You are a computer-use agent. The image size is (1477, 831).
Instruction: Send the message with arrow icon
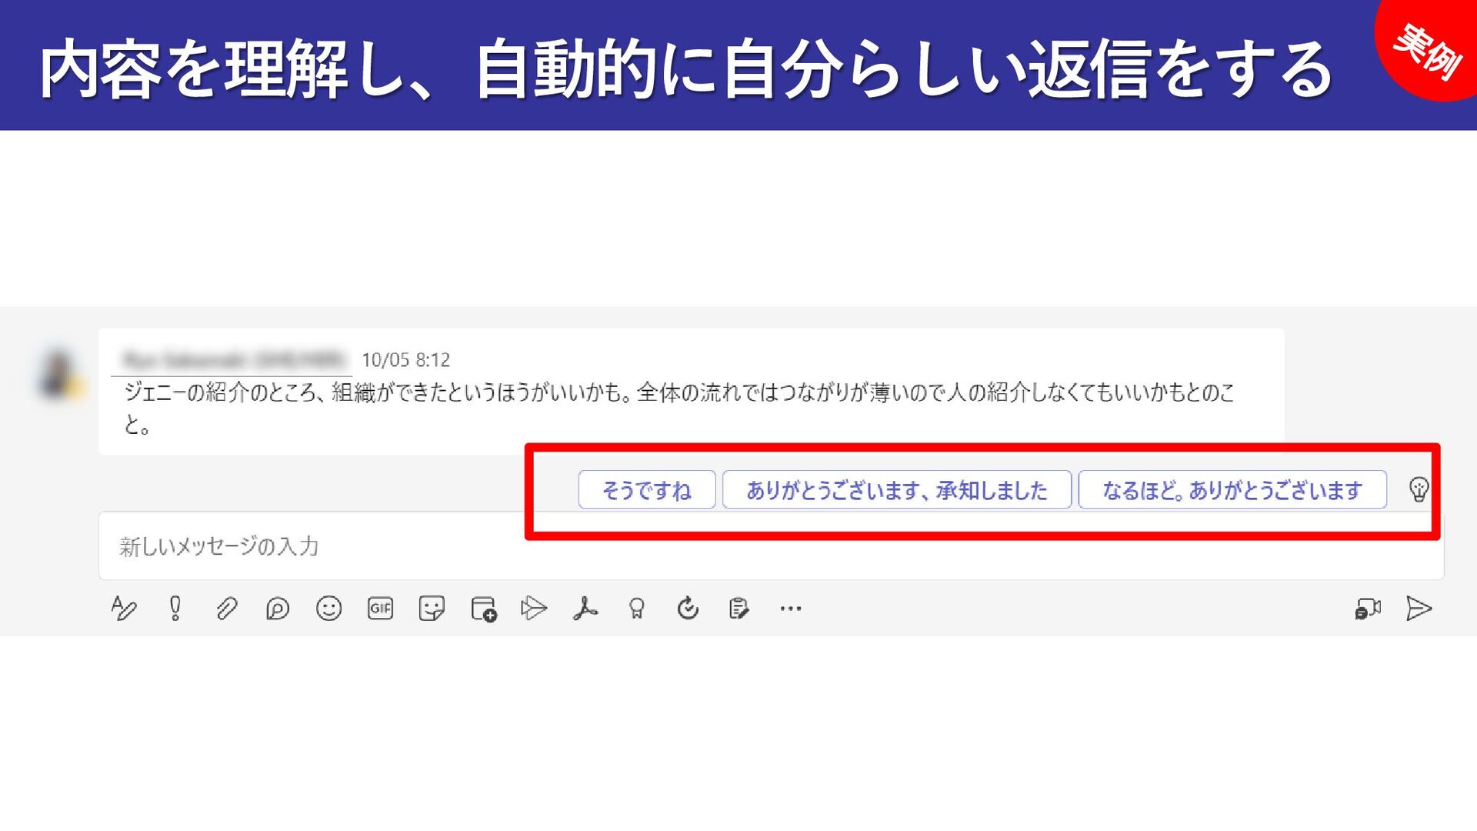1419,609
